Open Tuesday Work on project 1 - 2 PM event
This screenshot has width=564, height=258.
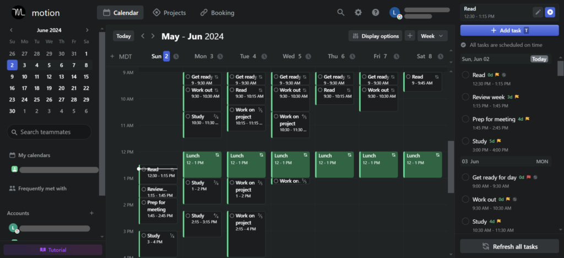pos(246,191)
